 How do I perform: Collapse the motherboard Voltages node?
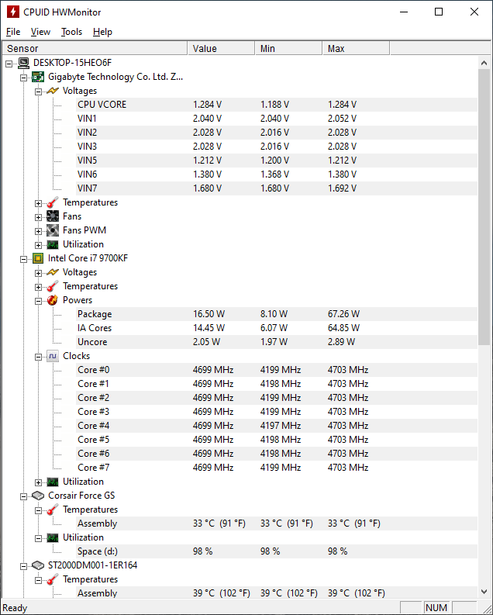coord(38,92)
